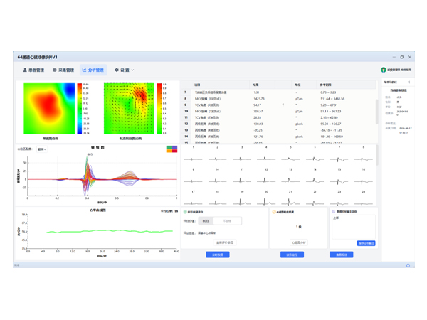The width and height of the screenshot is (427, 320).
Task: Click result value 94.17 in row 9
Action: (258, 105)
